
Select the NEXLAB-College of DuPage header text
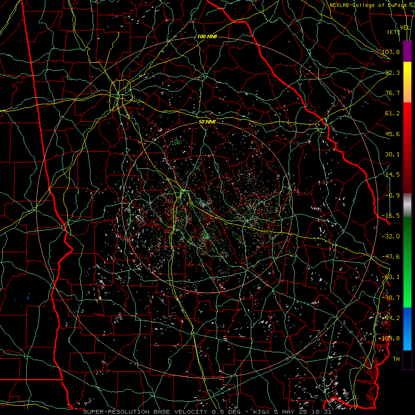pos(368,5)
